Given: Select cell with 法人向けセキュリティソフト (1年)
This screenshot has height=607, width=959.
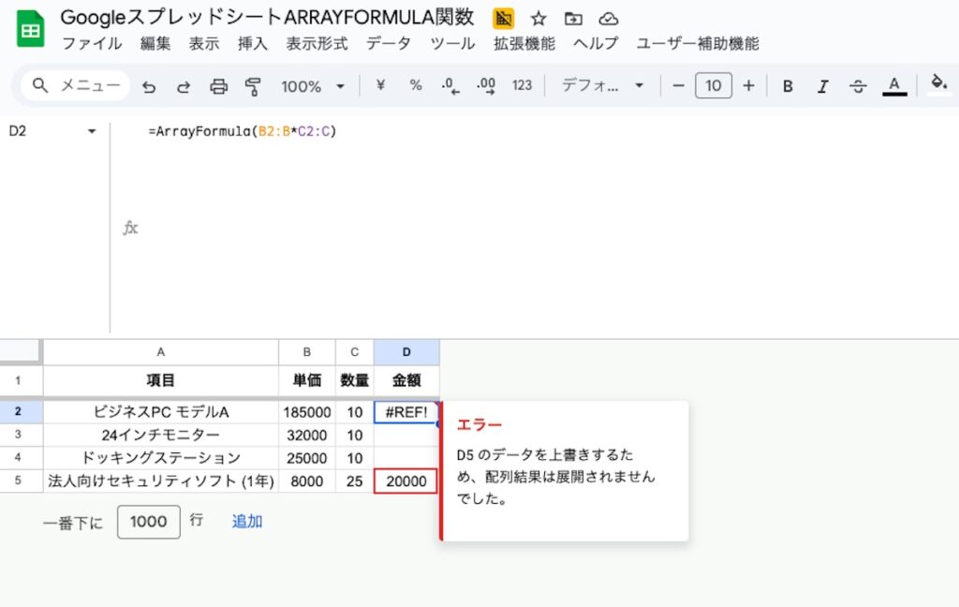Looking at the screenshot, I should pyautogui.click(x=161, y=481).
